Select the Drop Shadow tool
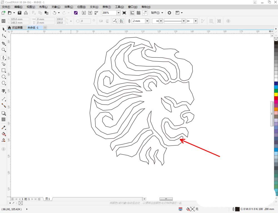278x213 pixels. (x=4, y=113)
